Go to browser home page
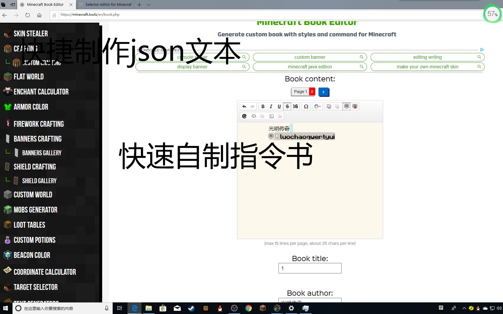 (x=39, y=15)
